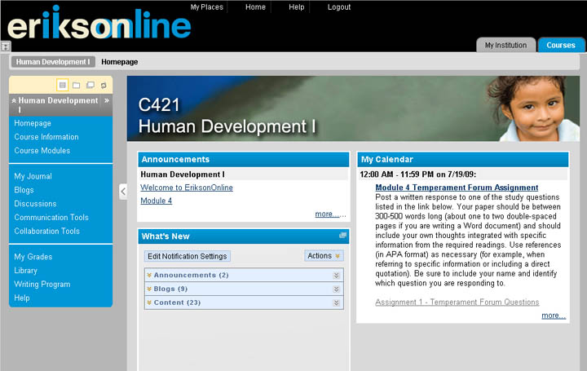Click the Content (23) label in What's New

[x=177, y=303]
